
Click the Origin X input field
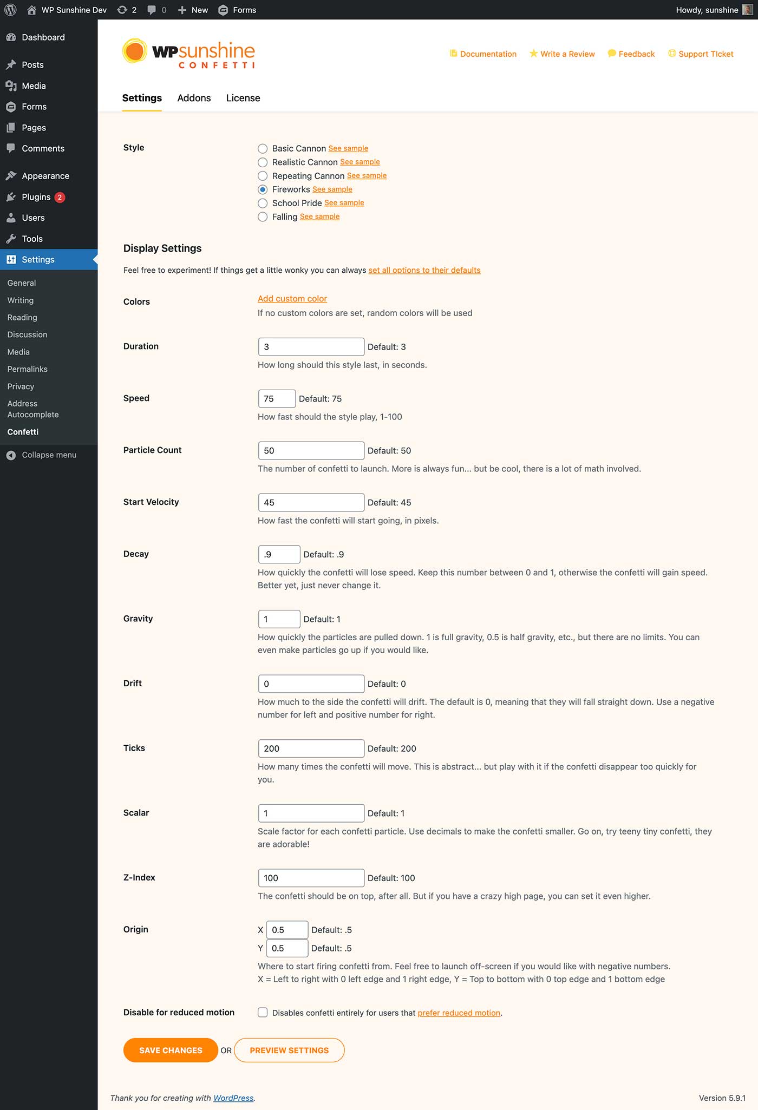(x=287, y=930)
